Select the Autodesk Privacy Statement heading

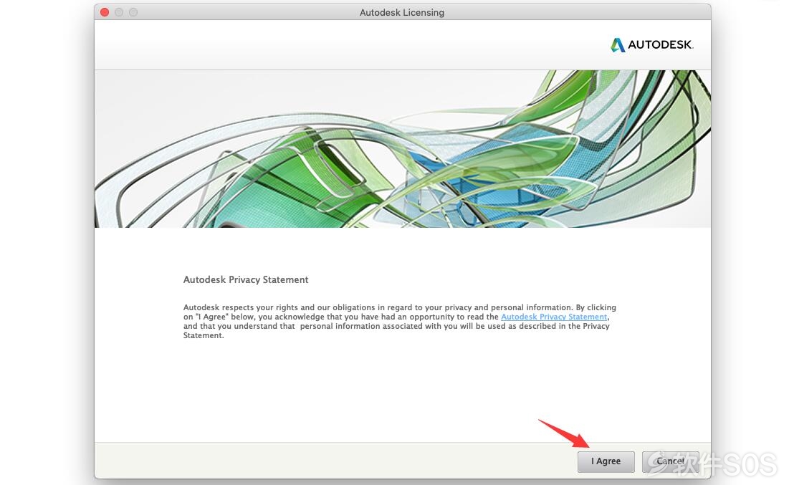point(246,279)
